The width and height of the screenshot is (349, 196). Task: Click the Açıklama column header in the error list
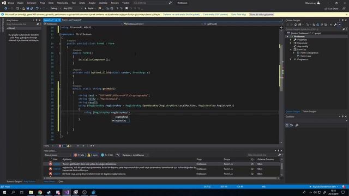[67, 160]
